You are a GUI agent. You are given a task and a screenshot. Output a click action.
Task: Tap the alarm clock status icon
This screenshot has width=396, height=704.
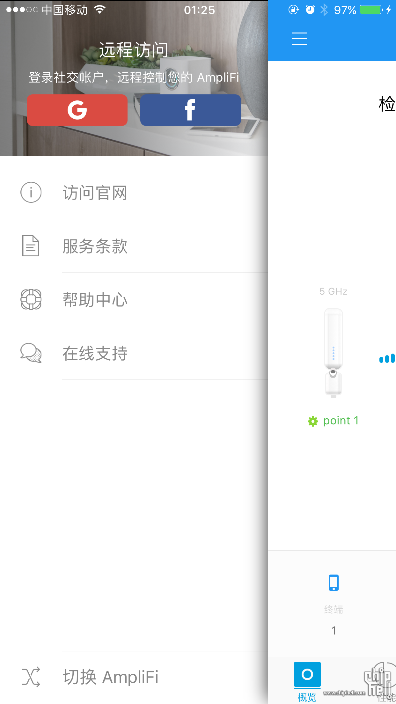[x=310, y=10]
